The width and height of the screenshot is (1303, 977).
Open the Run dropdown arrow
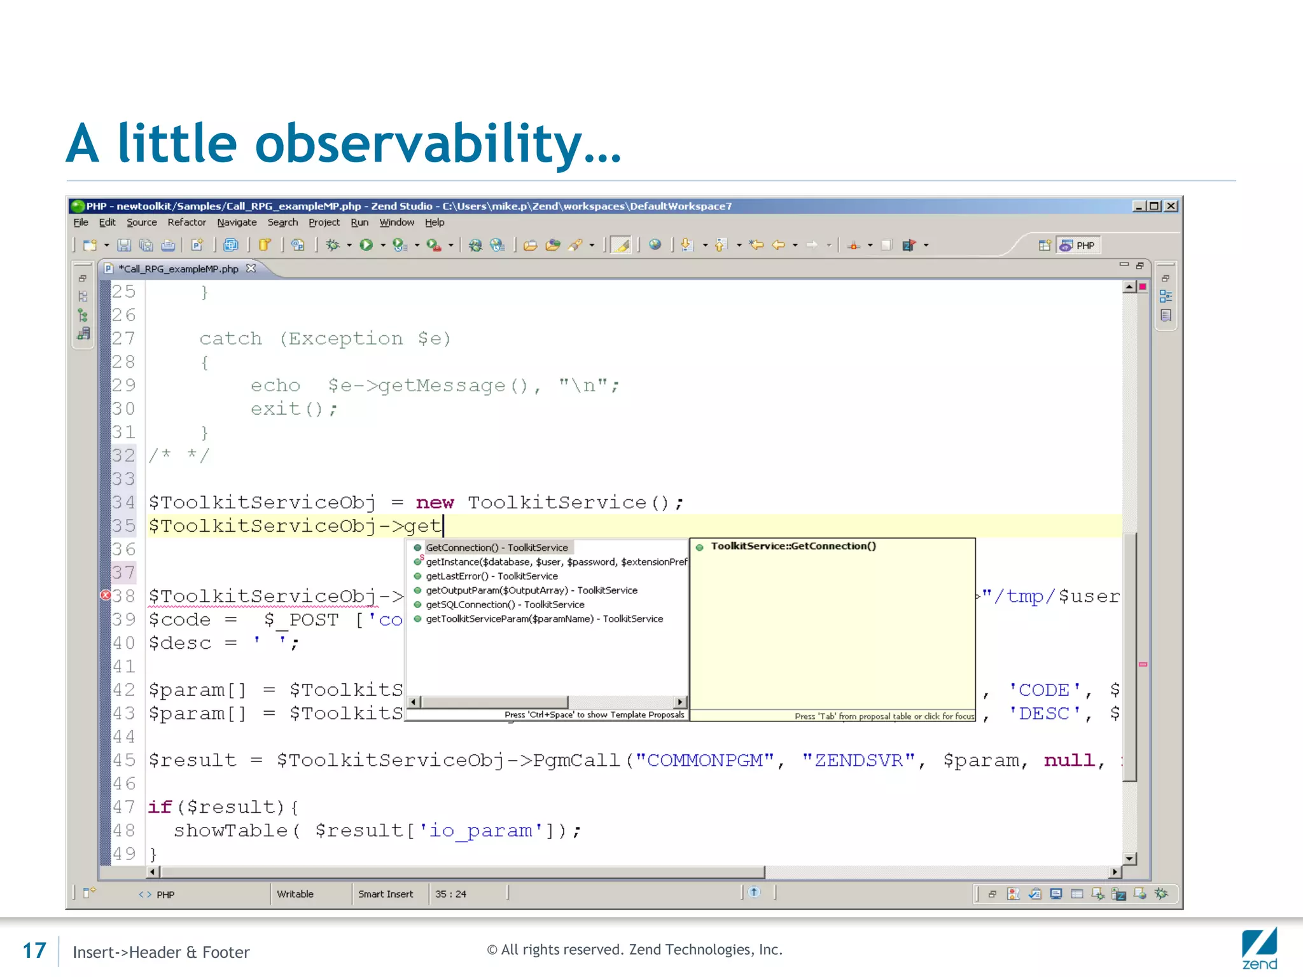click(x=383, y=246)
